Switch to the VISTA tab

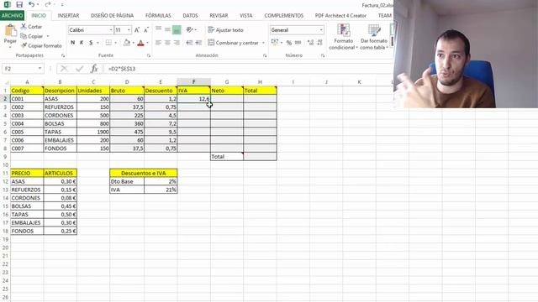point(245,15)
